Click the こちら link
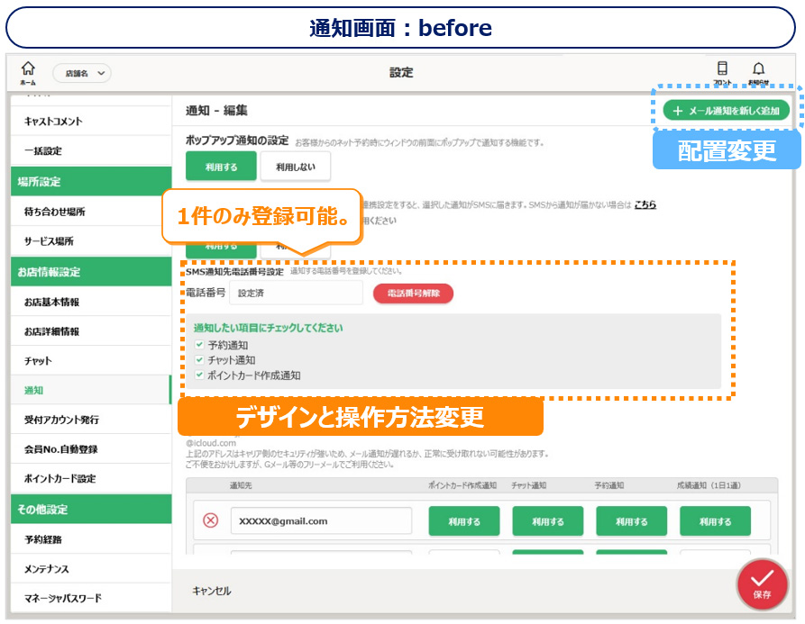This screenshot has width=805, height=624. pyautogui.click(x=645, y=205)
